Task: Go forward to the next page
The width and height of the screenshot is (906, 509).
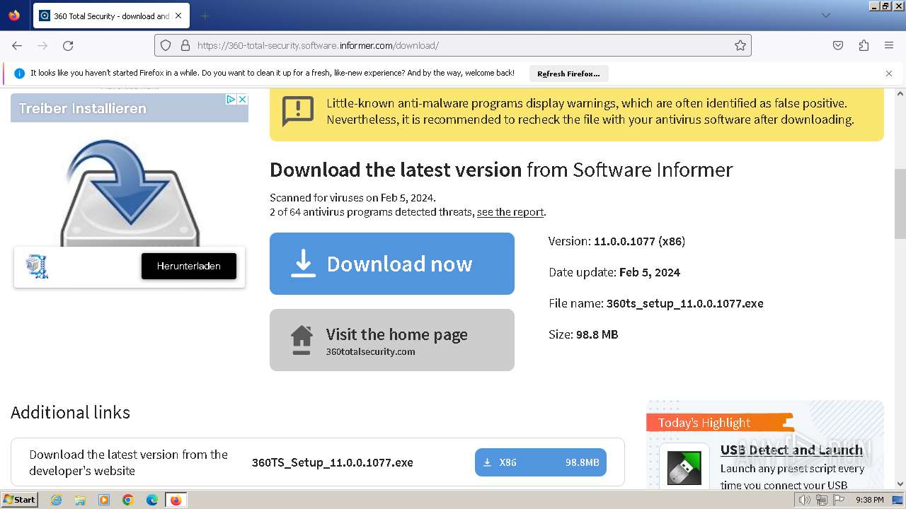Action: coord(42,45)
